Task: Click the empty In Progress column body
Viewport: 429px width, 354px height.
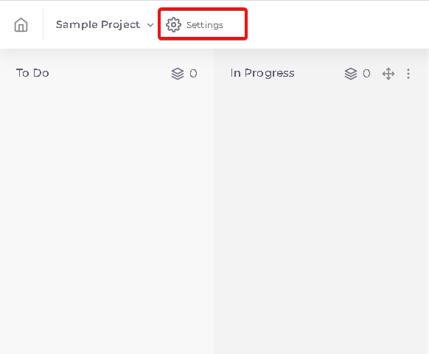Action: pos(321,219)
